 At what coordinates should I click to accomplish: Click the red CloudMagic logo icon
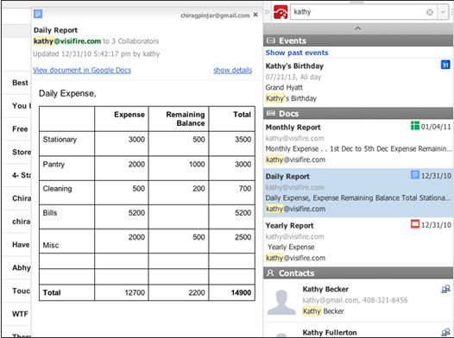[x=281, y=12]
